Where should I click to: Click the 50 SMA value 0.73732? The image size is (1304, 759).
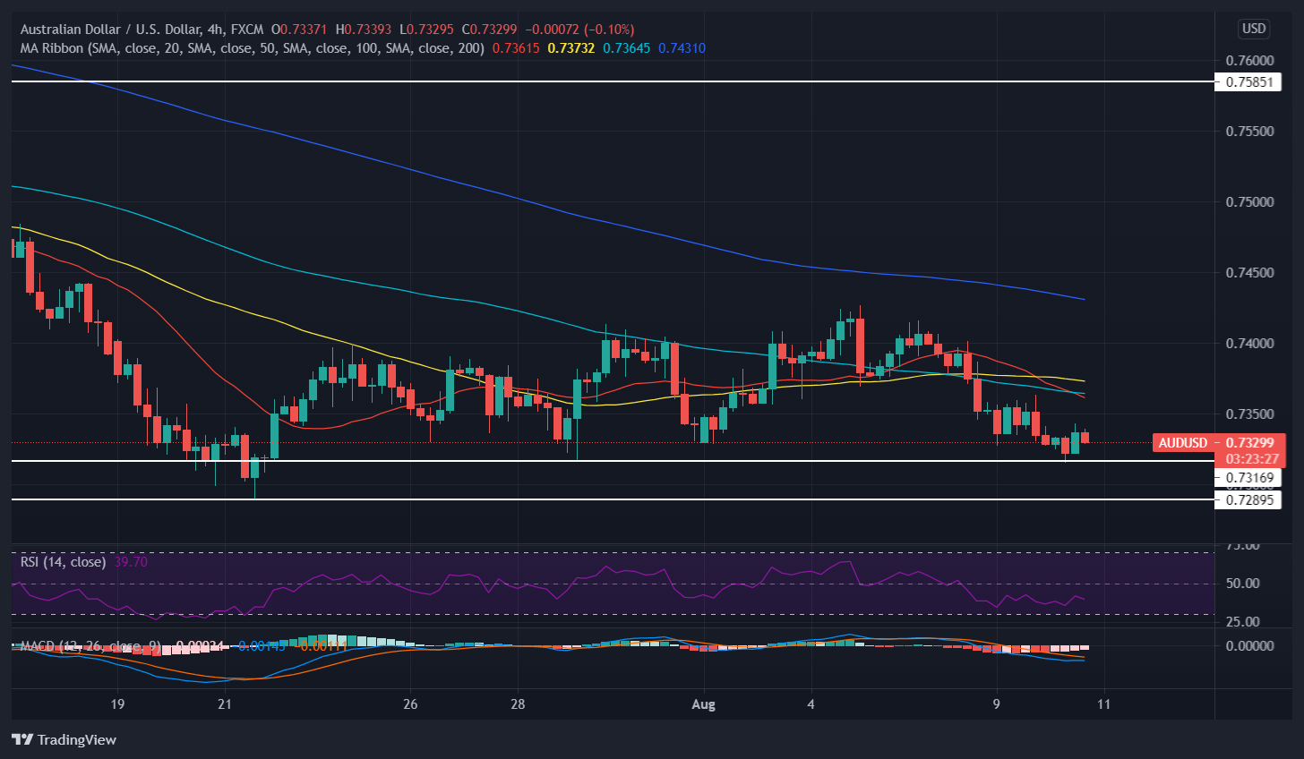click(x=571, y=48)
